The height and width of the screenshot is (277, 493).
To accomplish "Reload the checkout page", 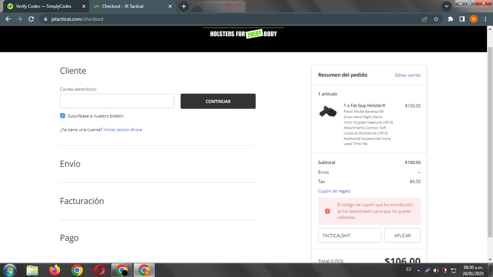I will [x=31, y=19].
